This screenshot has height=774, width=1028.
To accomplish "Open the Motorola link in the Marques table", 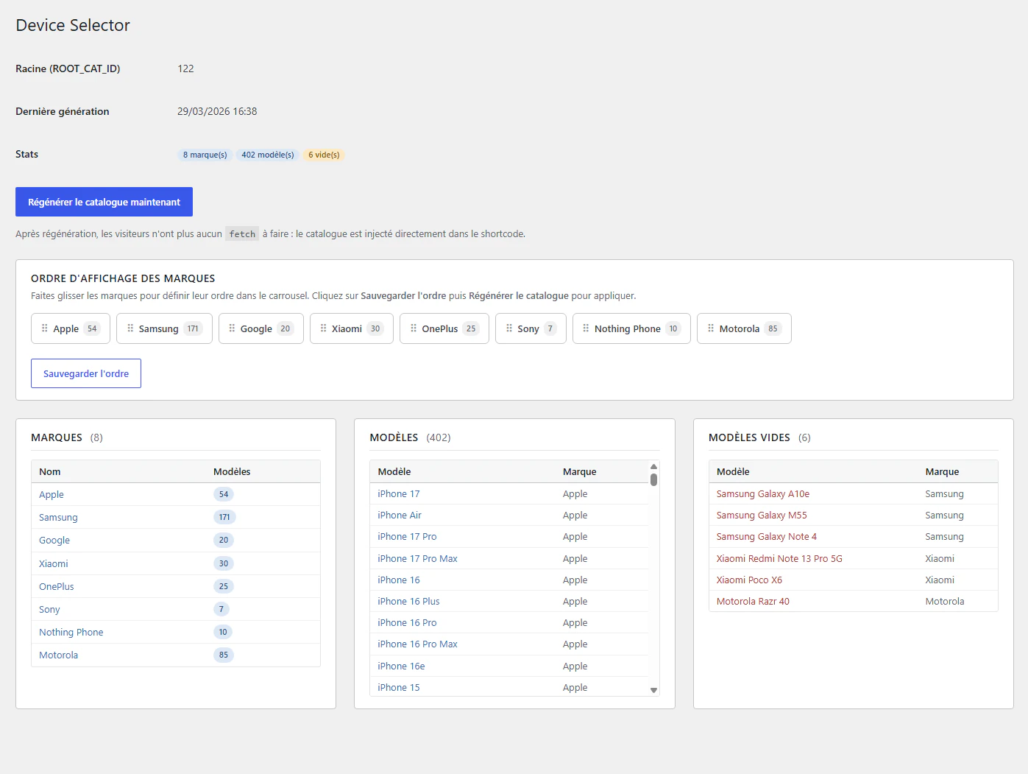I will pos(59,655).
